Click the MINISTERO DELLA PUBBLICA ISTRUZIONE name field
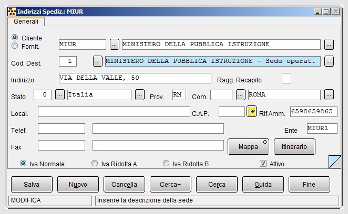Image resolution: width=348 pixels, height=214 pixels. (x=221, y=45)
